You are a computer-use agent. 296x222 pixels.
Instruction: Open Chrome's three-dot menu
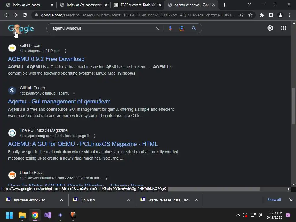pos(290,15)
